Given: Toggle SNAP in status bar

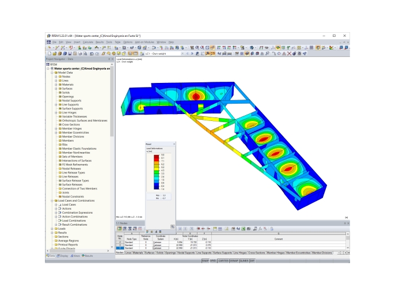Looking at the screenshot, I should click(x=205, y=261).
